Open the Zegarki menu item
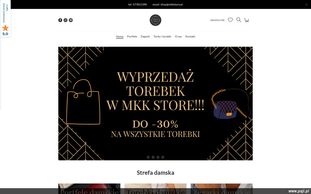 [x=145, y=36]
